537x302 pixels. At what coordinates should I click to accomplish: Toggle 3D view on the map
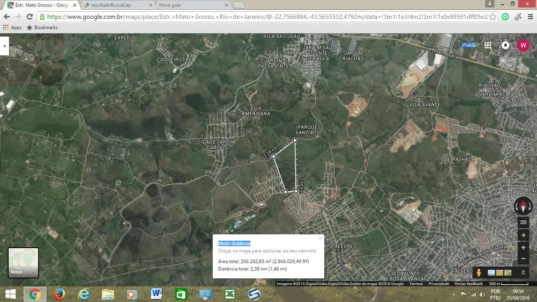click(x=523, y=222)
